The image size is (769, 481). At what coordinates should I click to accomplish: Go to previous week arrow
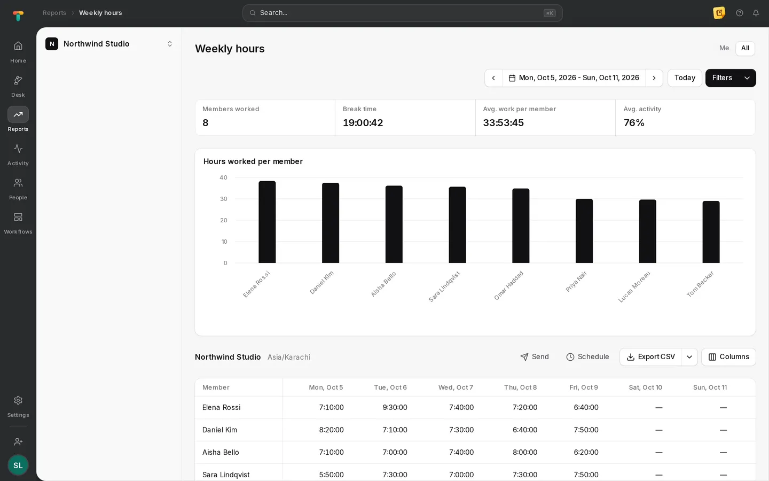493,78
